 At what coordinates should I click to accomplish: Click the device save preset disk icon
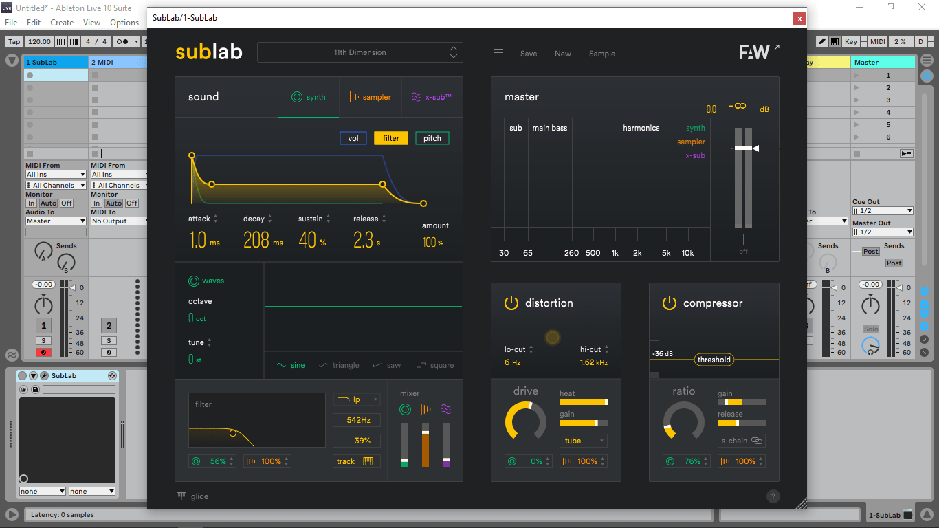point(35,390)
